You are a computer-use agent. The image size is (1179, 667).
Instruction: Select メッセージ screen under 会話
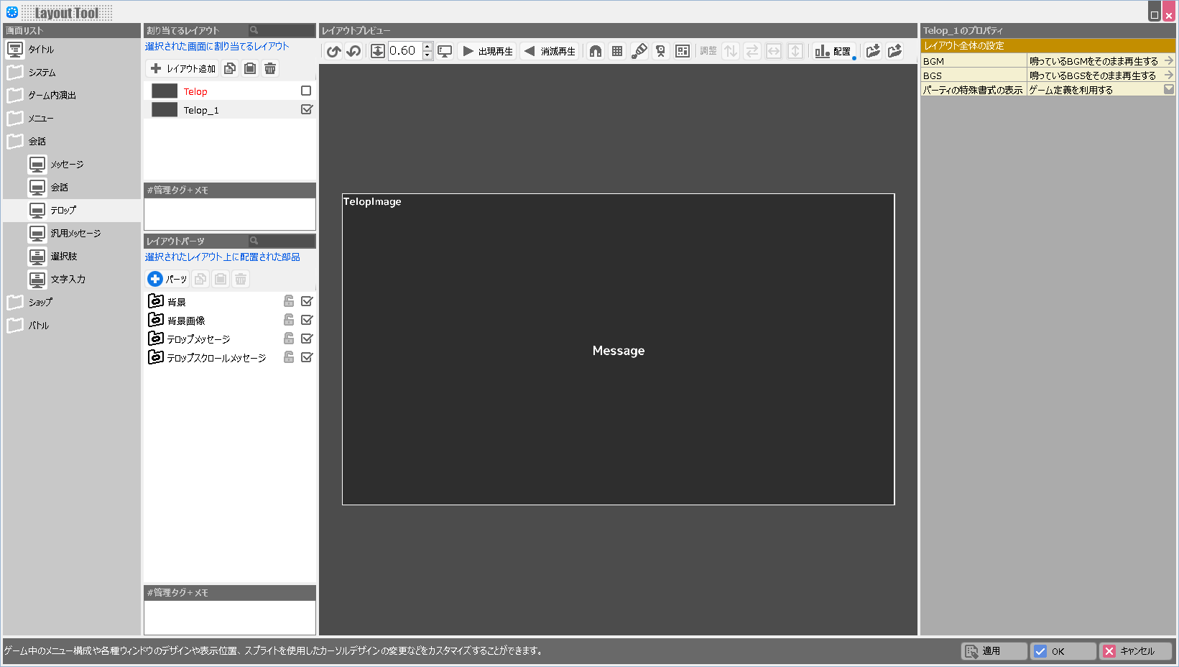tap(66, 165)
